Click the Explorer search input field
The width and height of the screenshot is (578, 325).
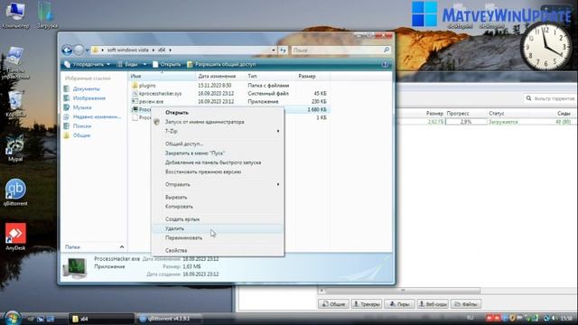pyautogui.click(x=337, y=51)
